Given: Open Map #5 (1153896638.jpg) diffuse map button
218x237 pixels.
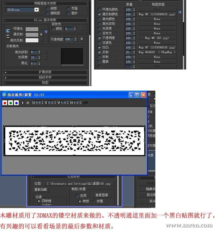Looking at the screenshot, I should click(x=157, y=14).
